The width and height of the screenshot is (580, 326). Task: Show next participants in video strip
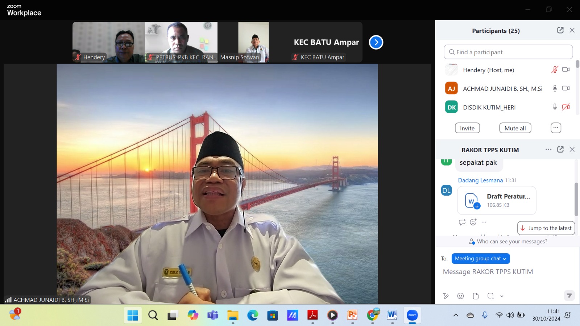pyautogui.click(x=376, y=42)
